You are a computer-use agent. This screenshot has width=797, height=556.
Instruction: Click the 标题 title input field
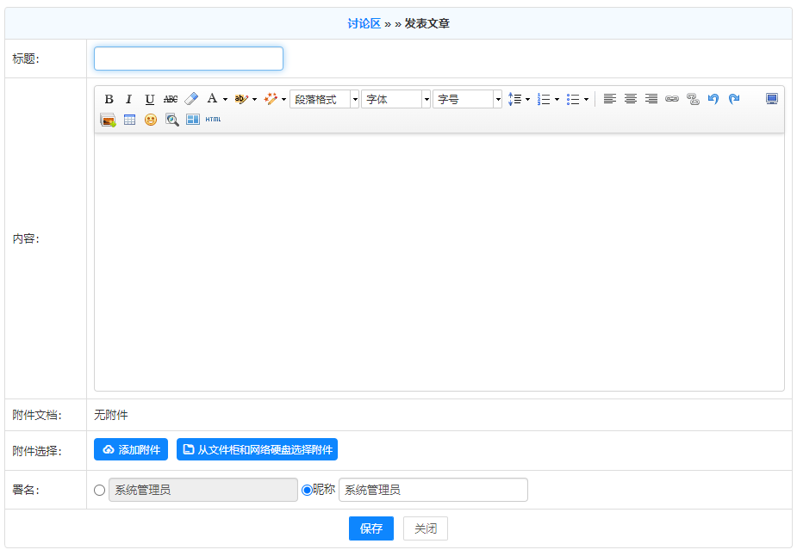tap(189, 59)
